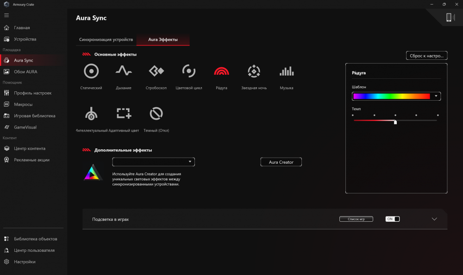
Task: Select the Static (Статический) lighting effect icon
Action: 91,71
